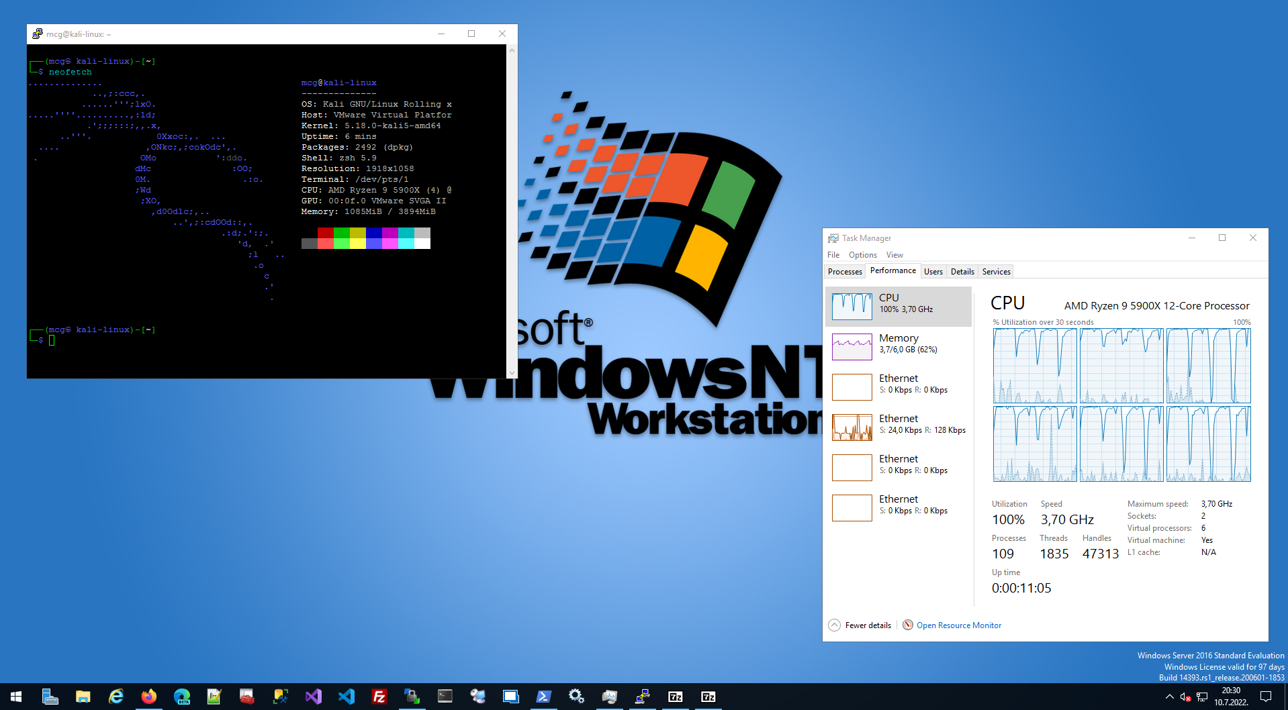Screen dimensions: 1288x710
Task: Click the Processes count "109"
Action: pyautogui.click(x=1003, y=554)
